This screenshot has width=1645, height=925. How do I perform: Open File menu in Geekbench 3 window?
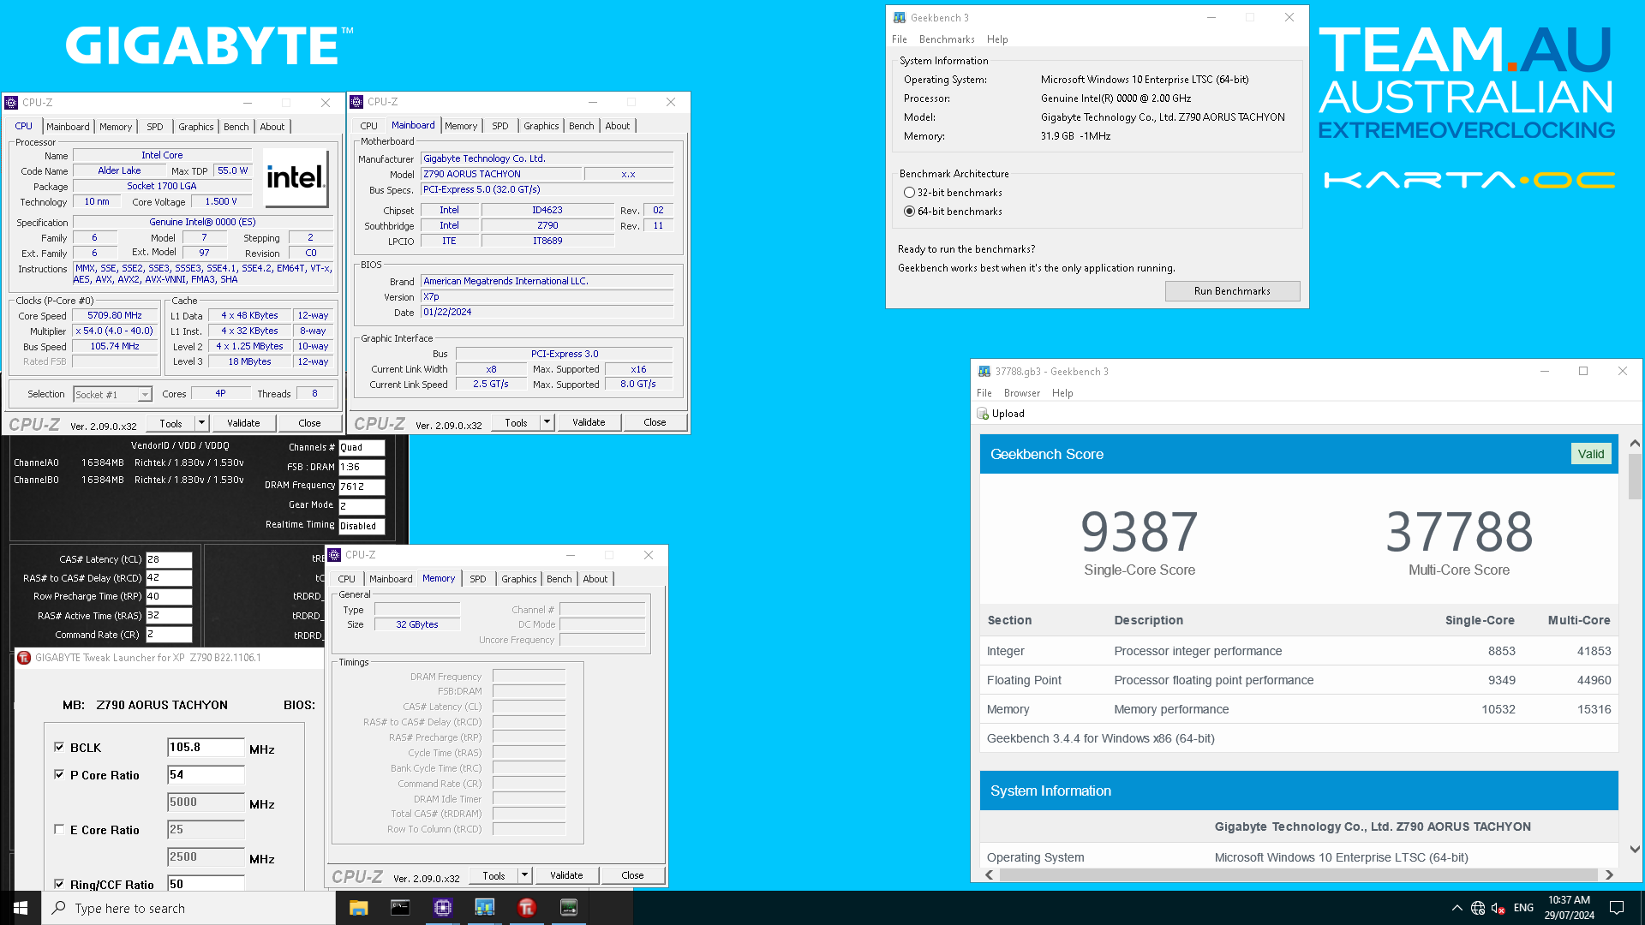(x=900, y=39)
